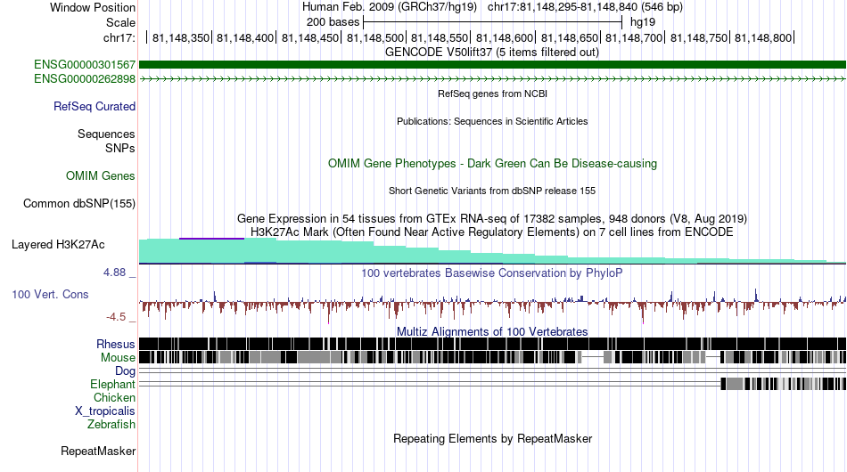Click the H3K27Ac teal signal histogram

click(492, 251)
